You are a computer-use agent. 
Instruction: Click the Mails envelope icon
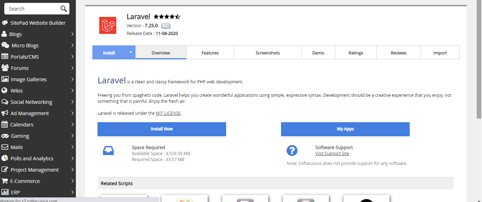pyautogui.click(x=5, y=147)
